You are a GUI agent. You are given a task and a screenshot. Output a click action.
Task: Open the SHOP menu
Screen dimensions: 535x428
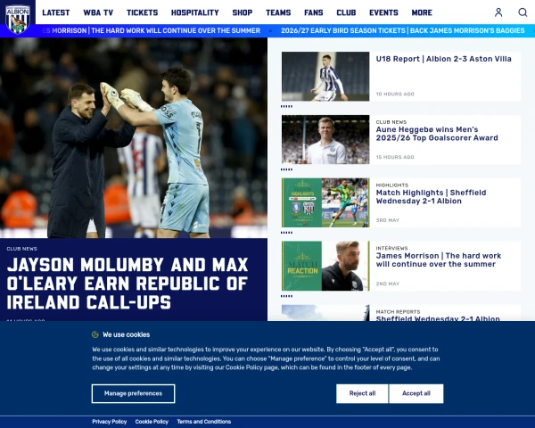[243, 12]
